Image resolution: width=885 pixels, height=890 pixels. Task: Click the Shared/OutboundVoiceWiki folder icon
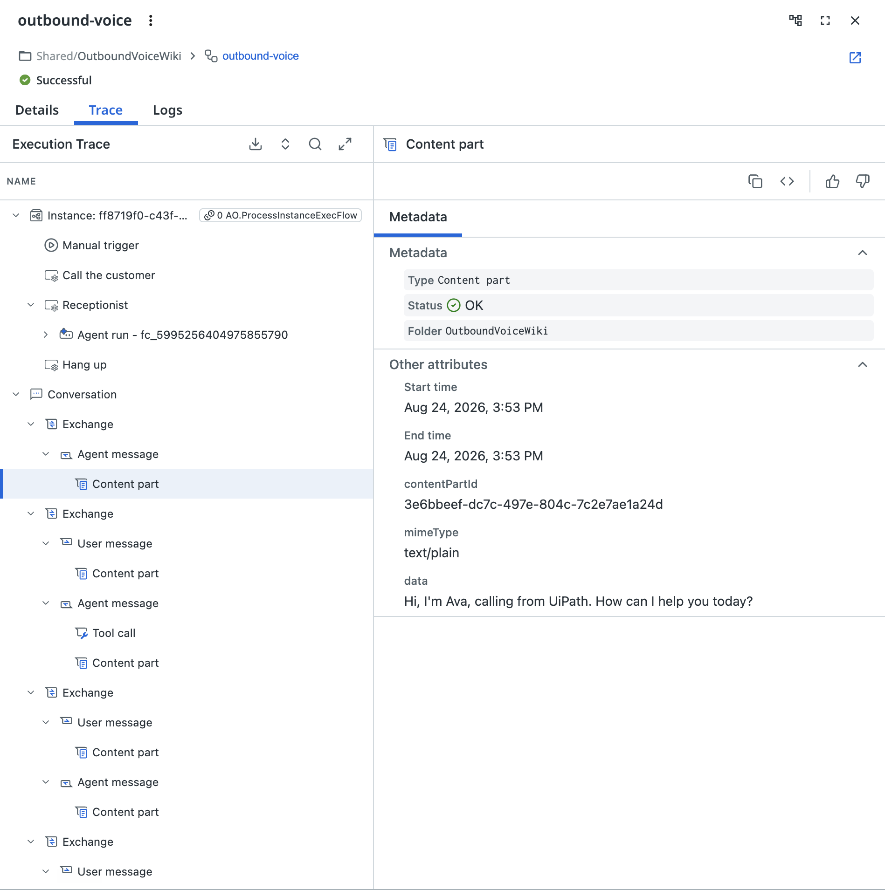[x=25, y=56]
